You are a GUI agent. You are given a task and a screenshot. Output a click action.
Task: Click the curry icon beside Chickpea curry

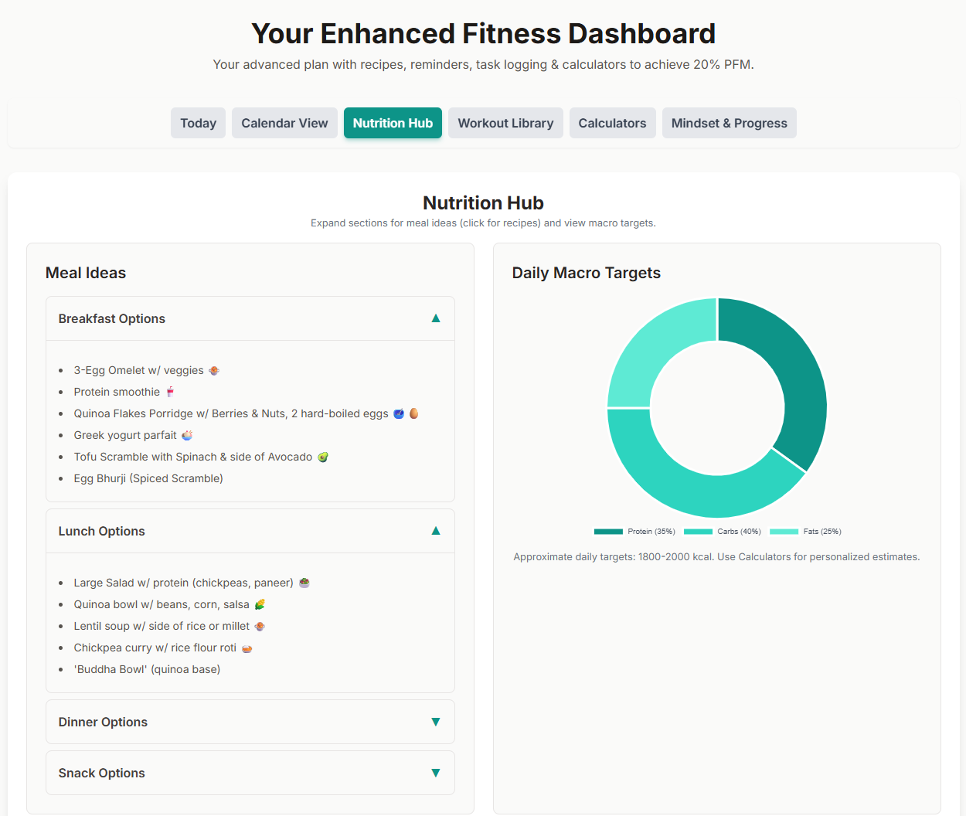pyautogui.click(x=247, y=648)
